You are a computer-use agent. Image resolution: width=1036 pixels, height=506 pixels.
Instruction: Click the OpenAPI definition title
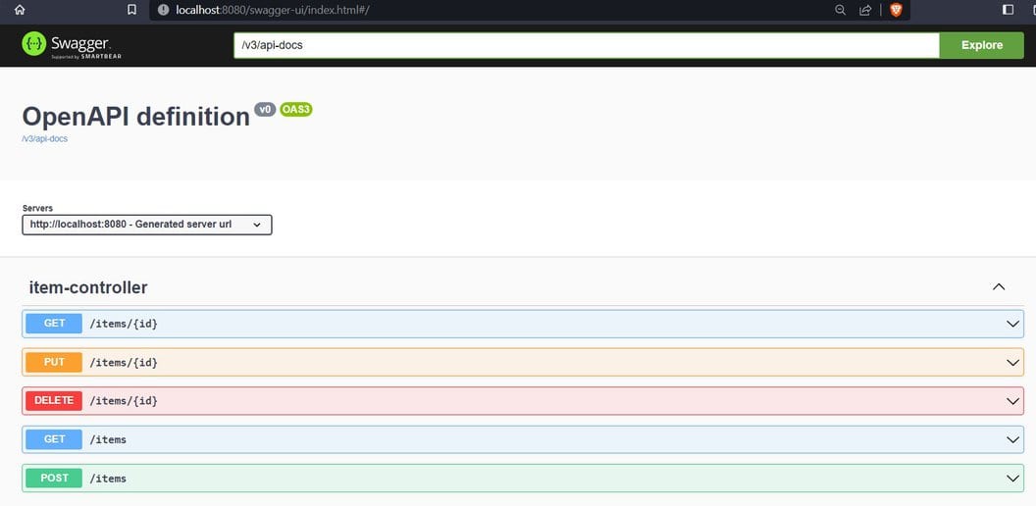point(136,117)
